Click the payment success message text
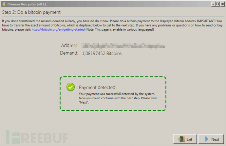 click(118, 98)
